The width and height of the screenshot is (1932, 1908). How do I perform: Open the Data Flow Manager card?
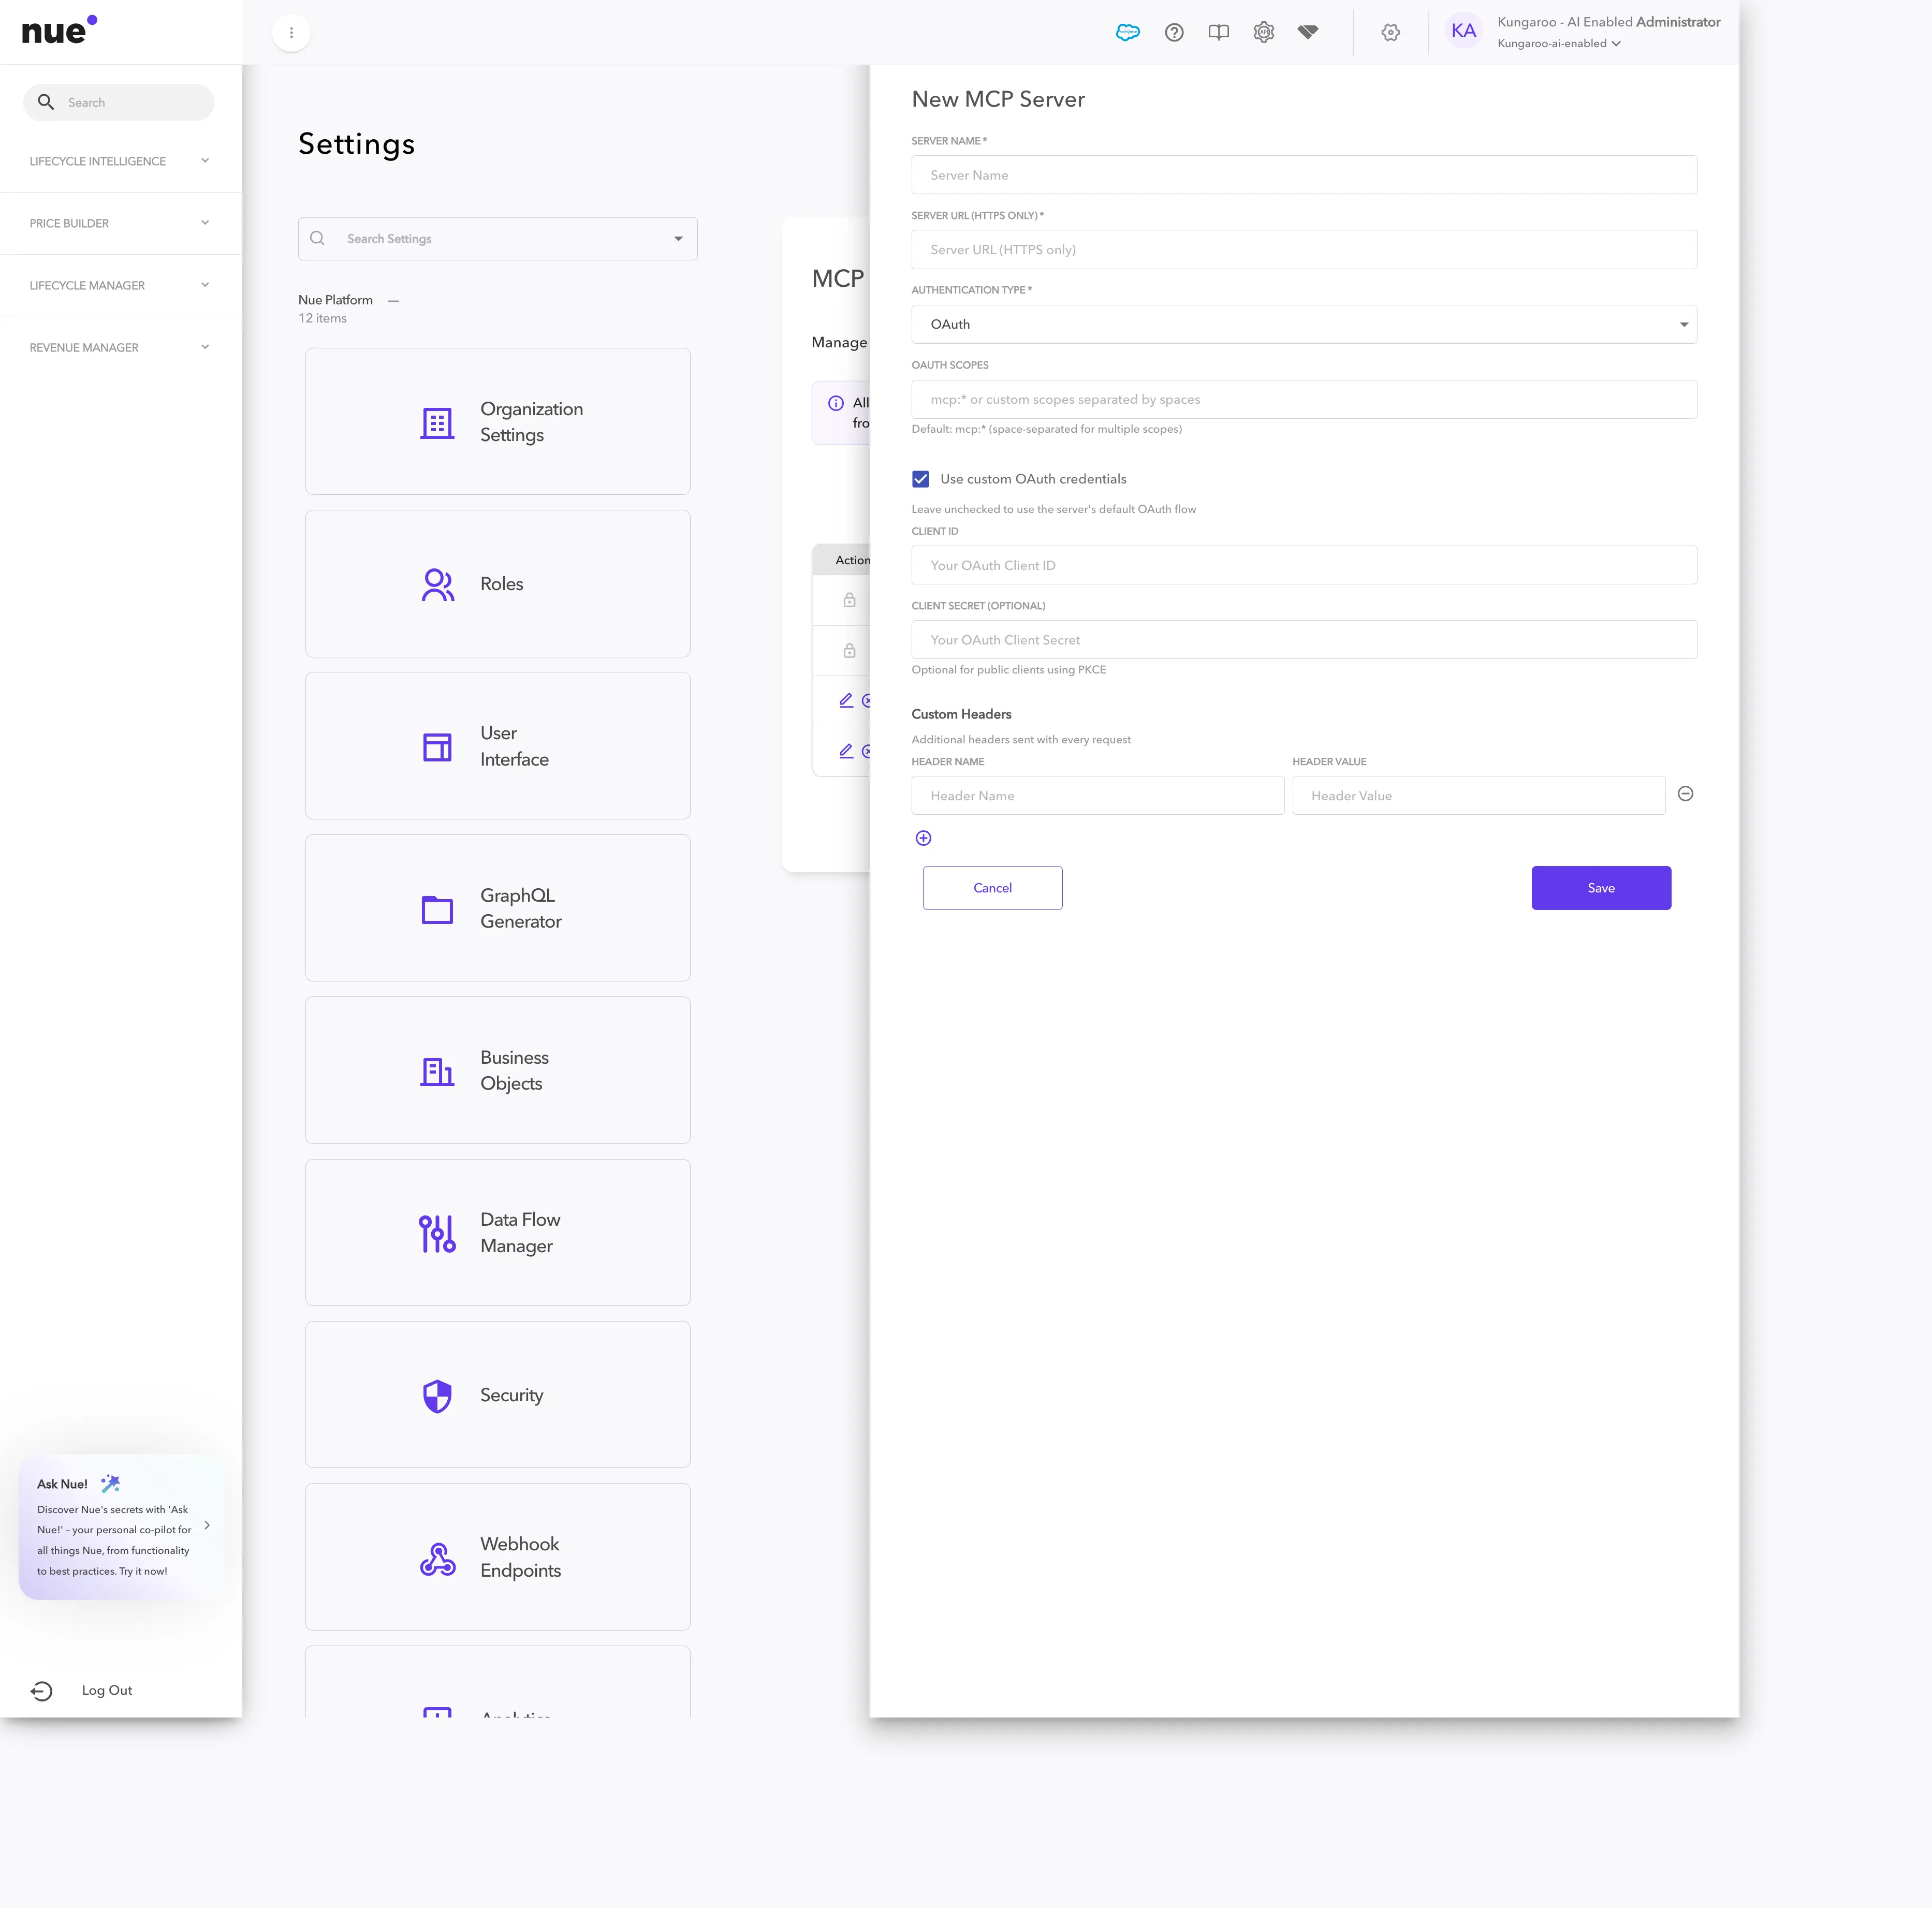[498, 1232]
